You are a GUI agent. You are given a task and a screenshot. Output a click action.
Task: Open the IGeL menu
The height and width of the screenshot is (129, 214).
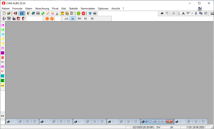click(64, 9)
